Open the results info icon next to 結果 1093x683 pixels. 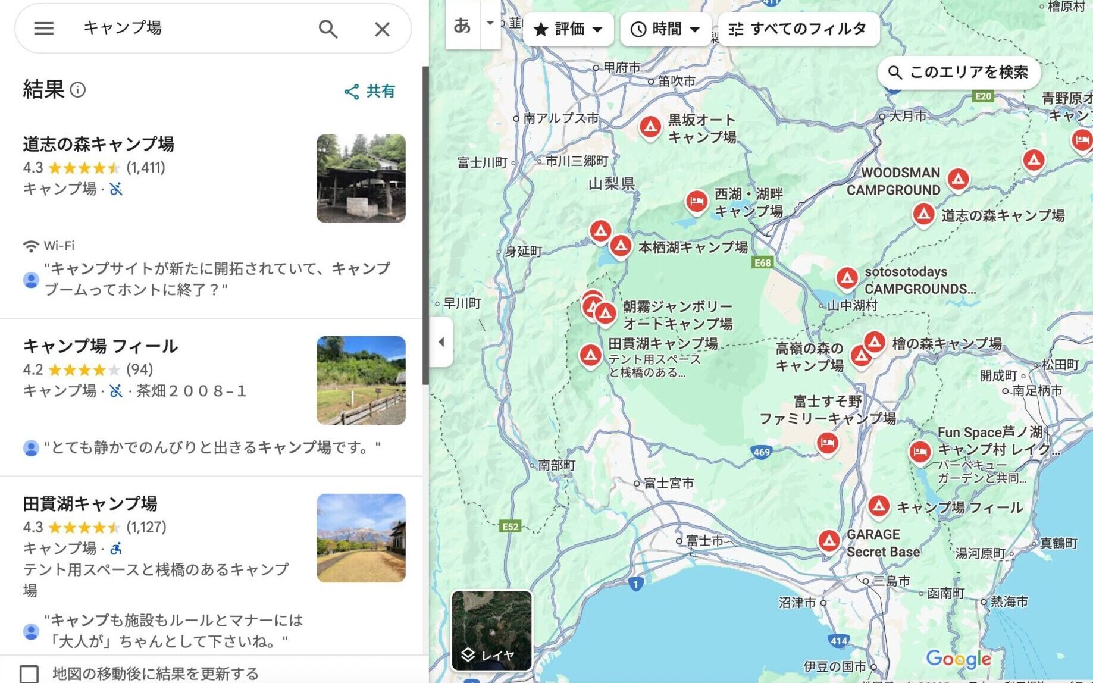78,90
